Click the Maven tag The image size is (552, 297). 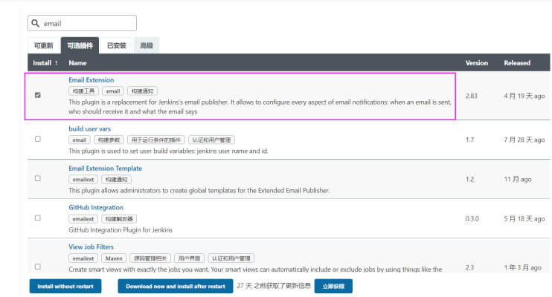pyautogui.click(x=114, y=258)
